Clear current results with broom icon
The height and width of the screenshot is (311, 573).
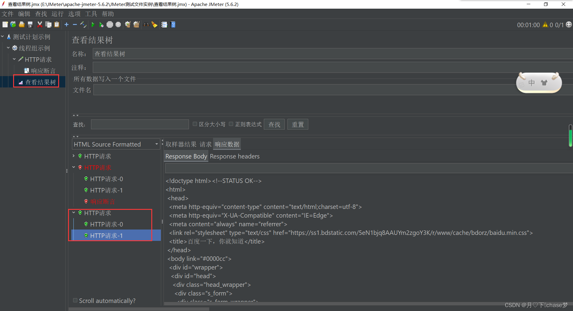click(128, 24)
